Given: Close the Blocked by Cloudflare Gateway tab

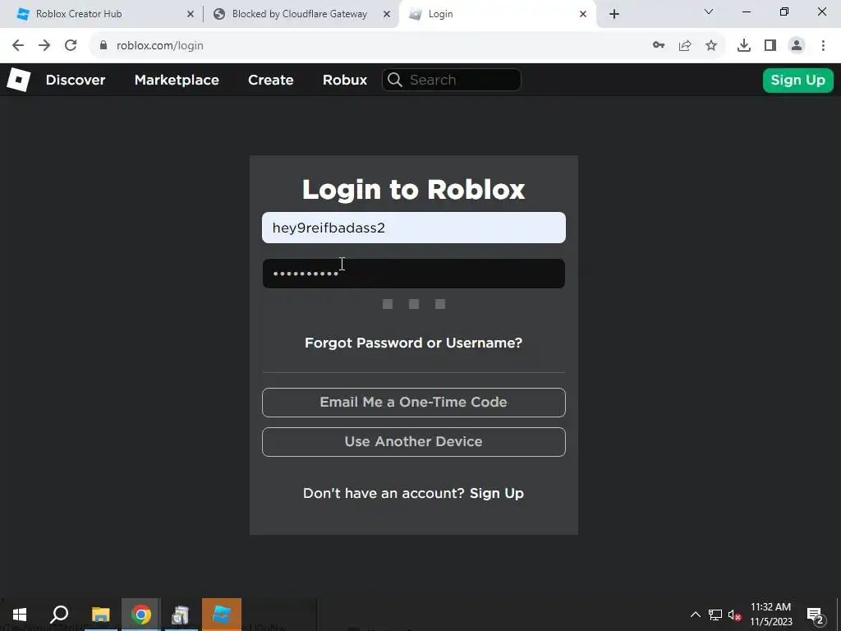Looking at the screenshot, I should [x=387, y=14].
